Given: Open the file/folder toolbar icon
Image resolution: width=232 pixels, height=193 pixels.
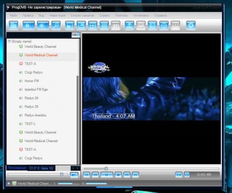Looking at the screenshot, I should (x=14, y=26).
